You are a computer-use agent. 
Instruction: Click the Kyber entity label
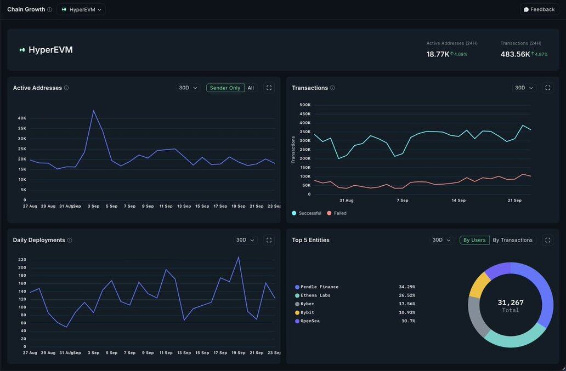click(307, 304)
